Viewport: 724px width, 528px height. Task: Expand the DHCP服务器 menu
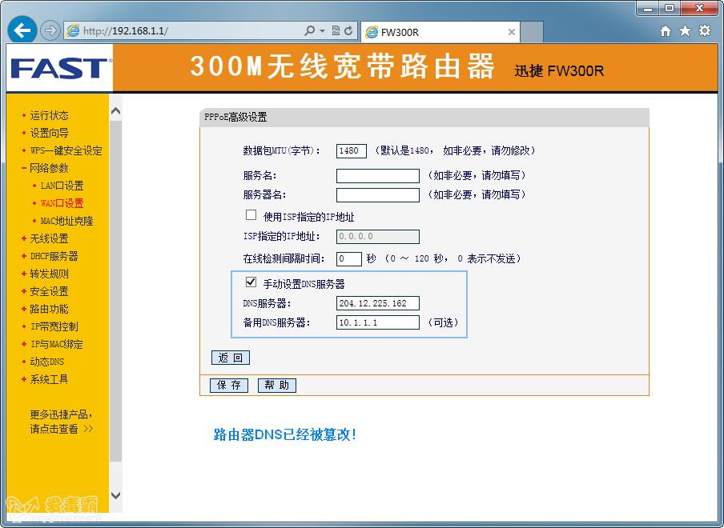click(54, 256)
